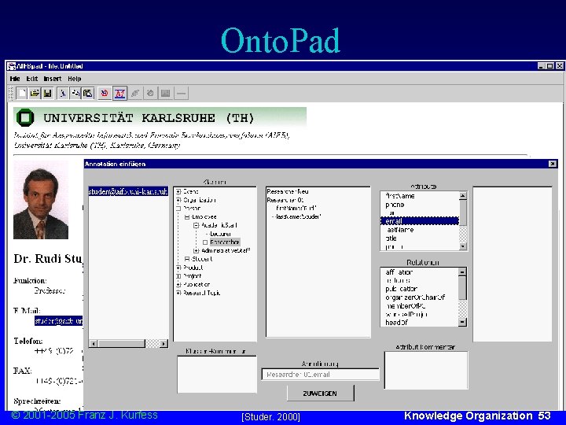Screen dimensions: 566x425
Task: Collapse the AcademicStaff tree node
Action: click(x=196, y=225)
